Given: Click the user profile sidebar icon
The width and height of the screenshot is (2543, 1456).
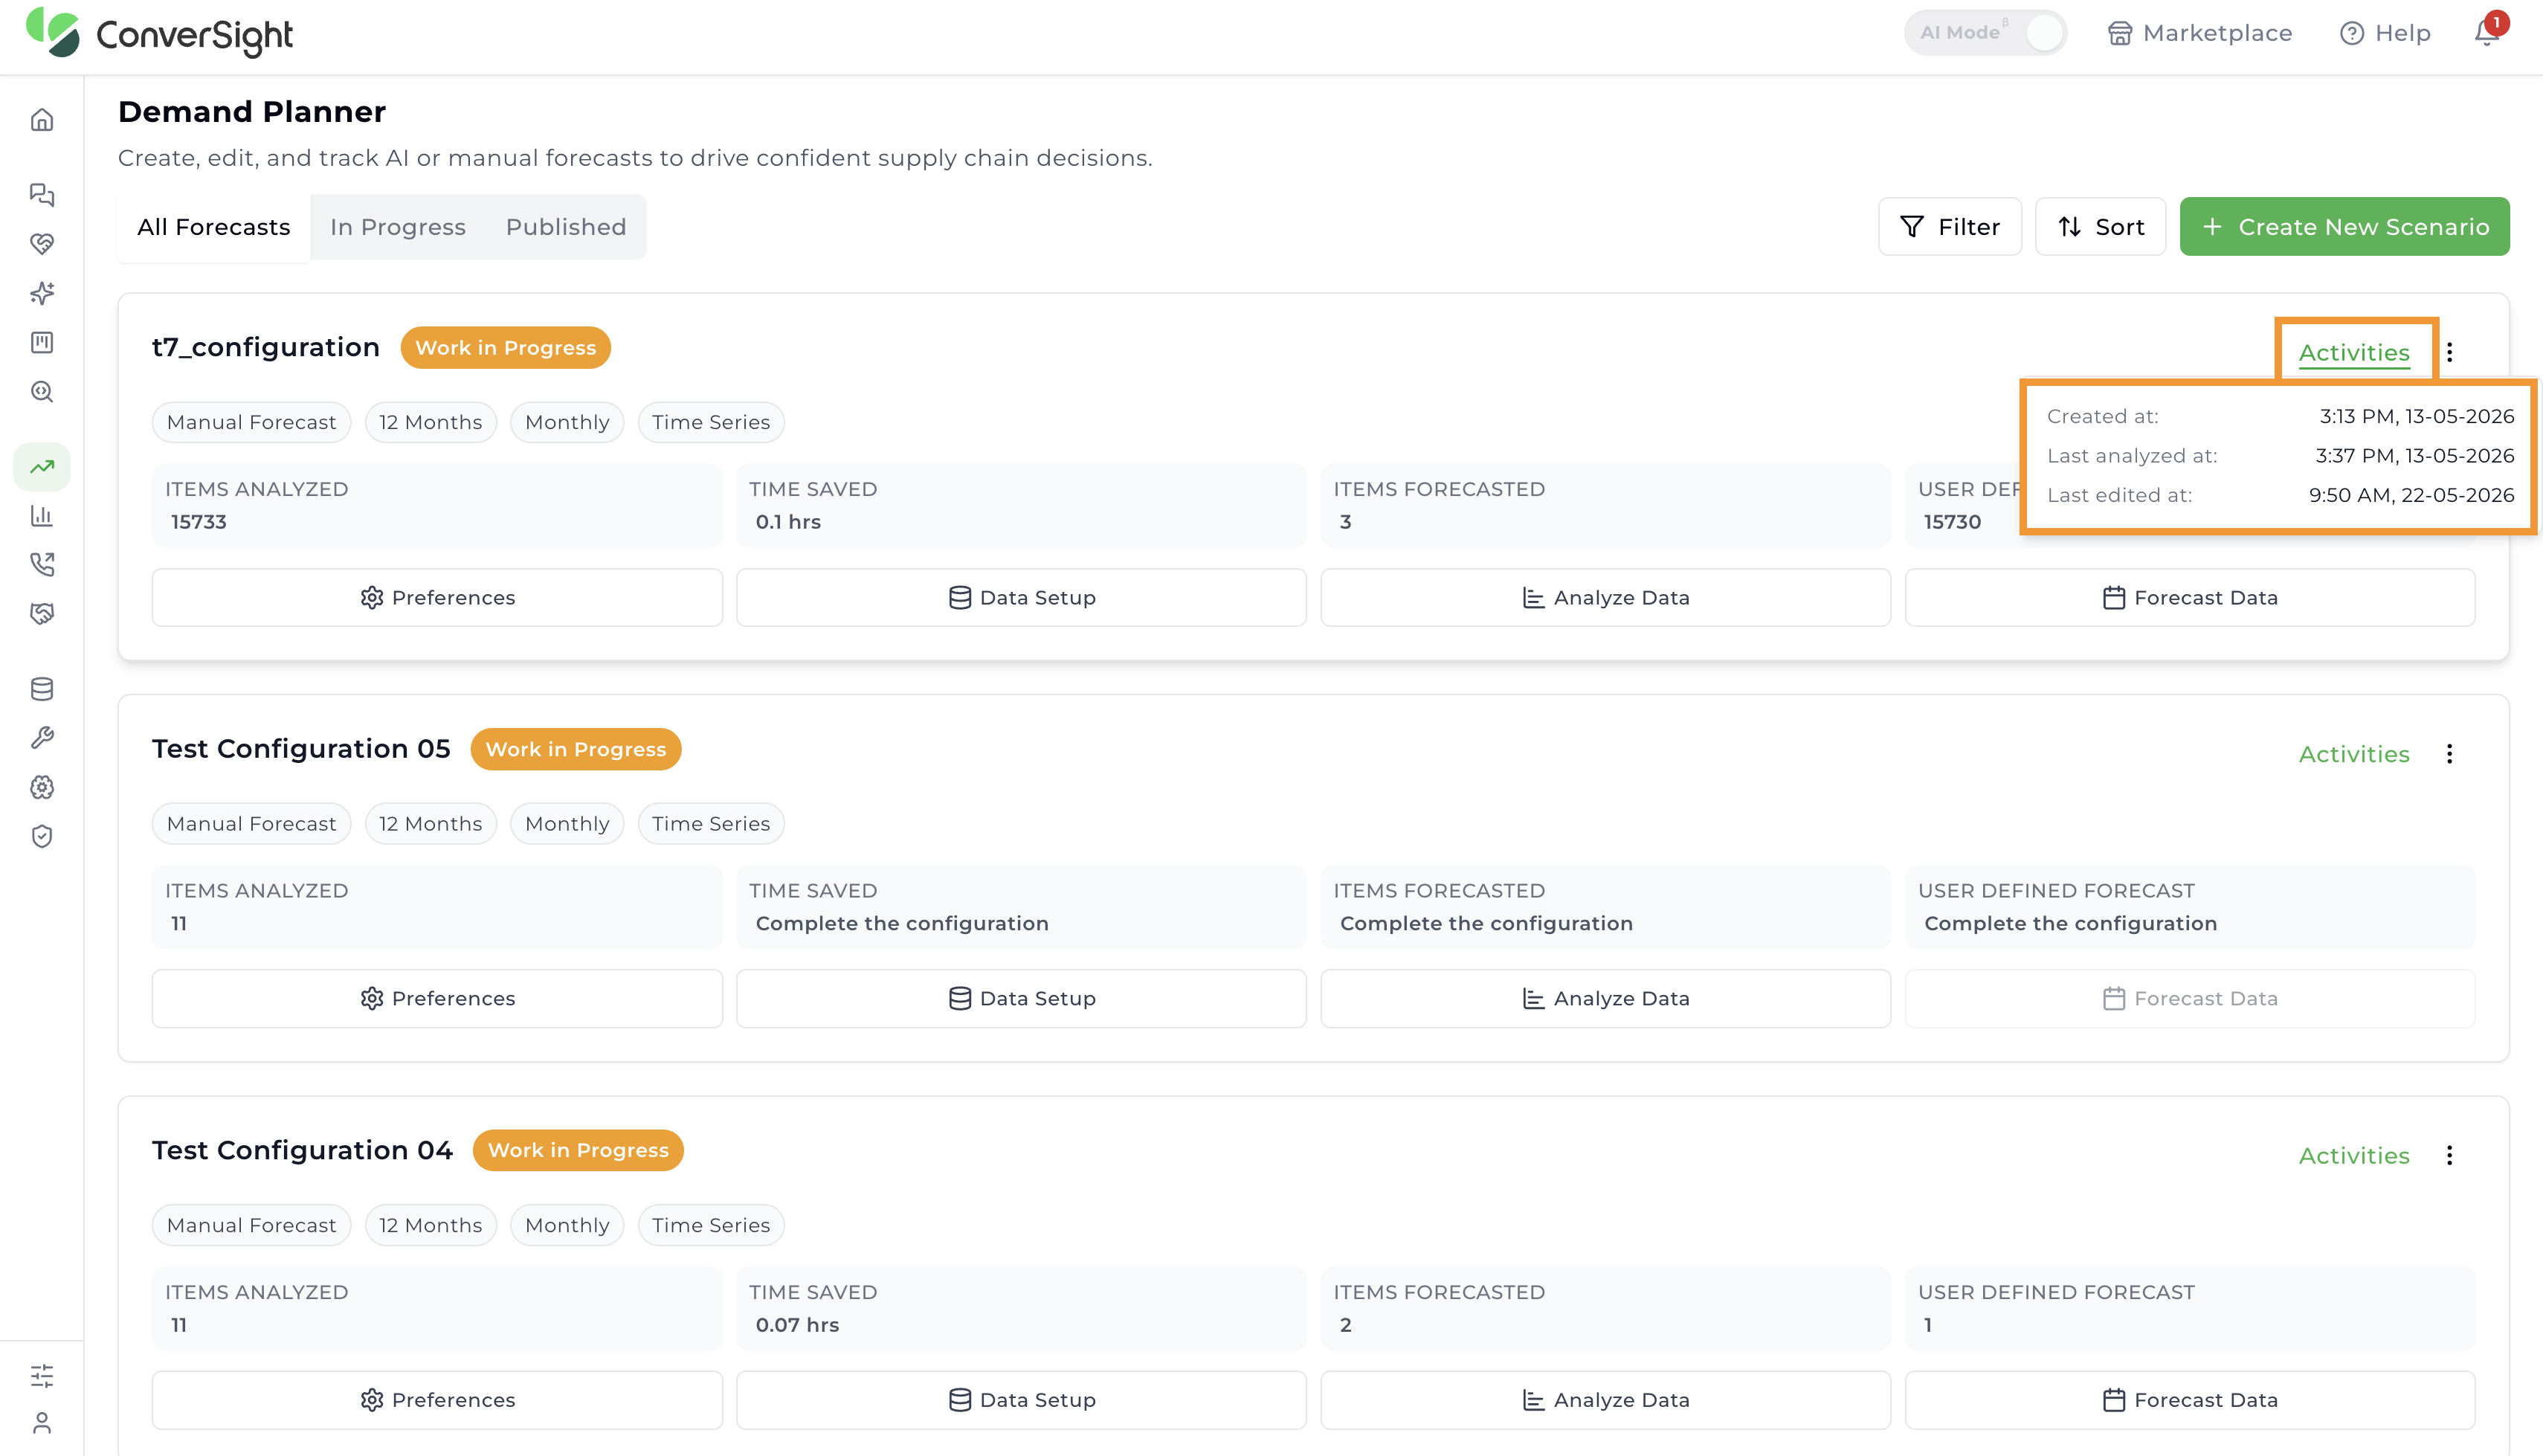Looking at the screenshot, I should click(x=42, y=1423).
